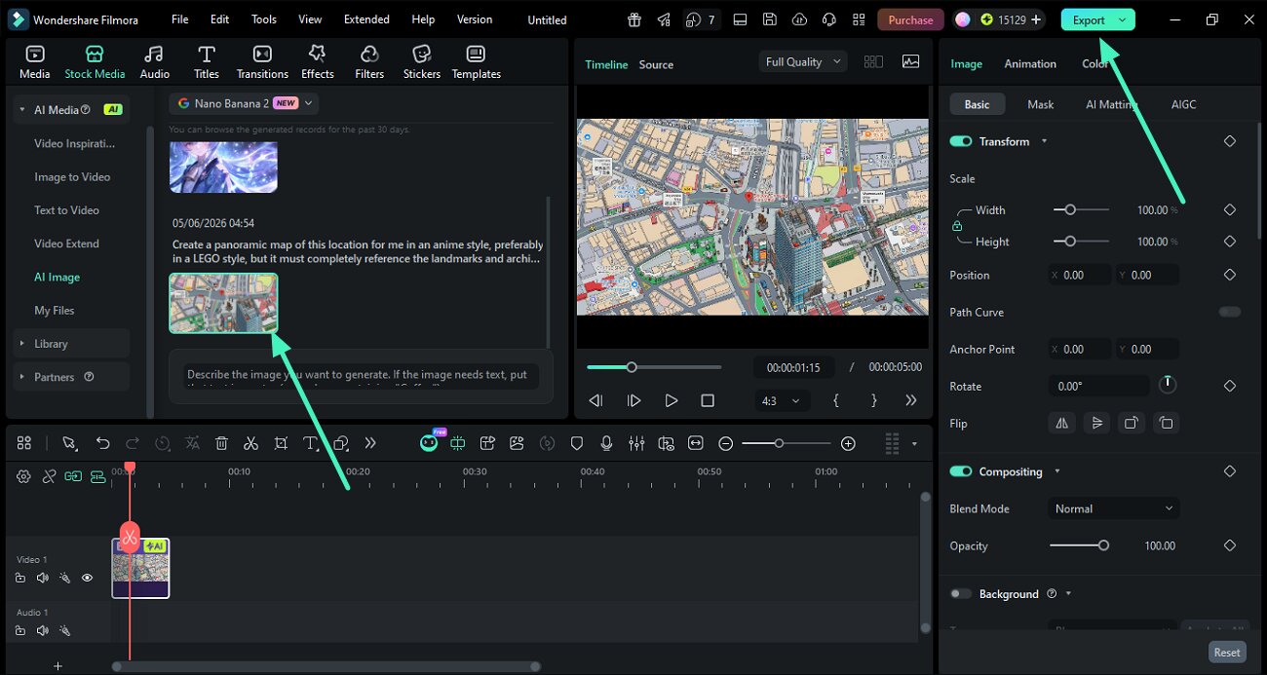Toggle the Transform switch
The width and height of the screenshot is (1267, 675).
961,141
